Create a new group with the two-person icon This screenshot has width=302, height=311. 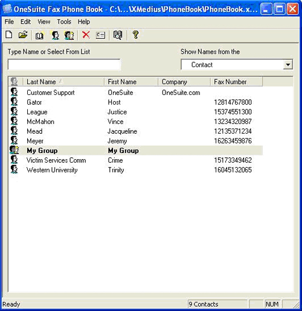tap(69, 35)
